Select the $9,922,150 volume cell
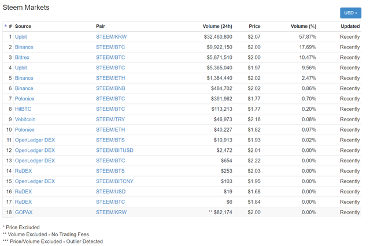Screen dimensions: 370x246 [220, 47]
